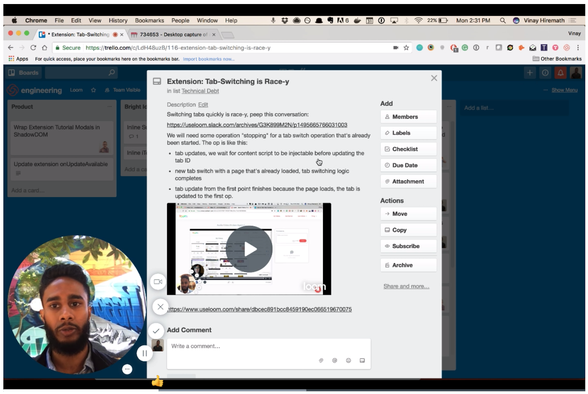Viewport: 588px width, 394px height.
Task: Open the emoji picker in comment box
Action: tap(348, 361)
